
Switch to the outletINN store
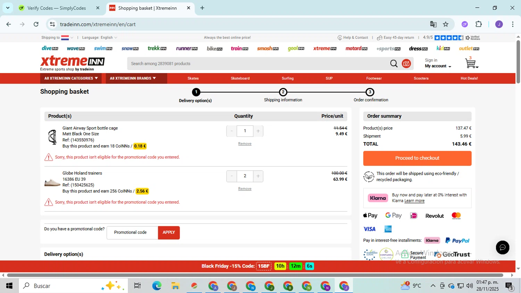[469, 48]
